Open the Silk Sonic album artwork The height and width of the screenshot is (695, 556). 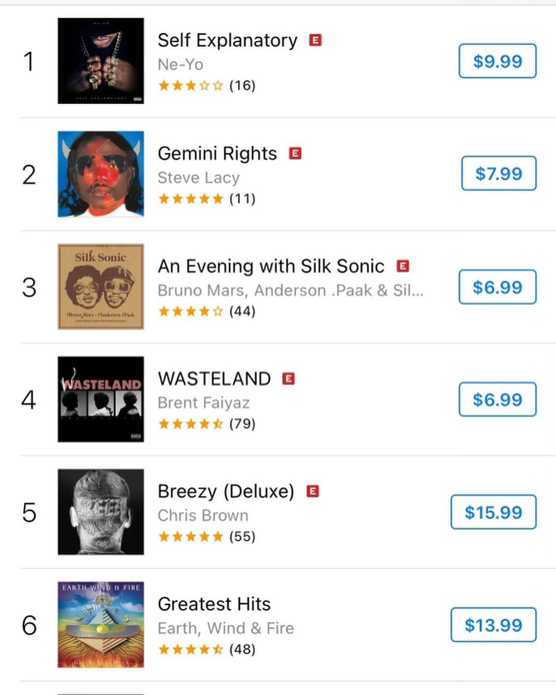click(x=101, y=286)
